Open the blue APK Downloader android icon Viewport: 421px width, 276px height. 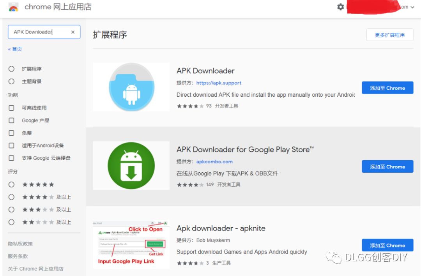tap(131, 87)
